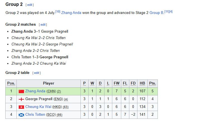Click the HB column header abbreviation
200x123 pixels.
(142, 83)
